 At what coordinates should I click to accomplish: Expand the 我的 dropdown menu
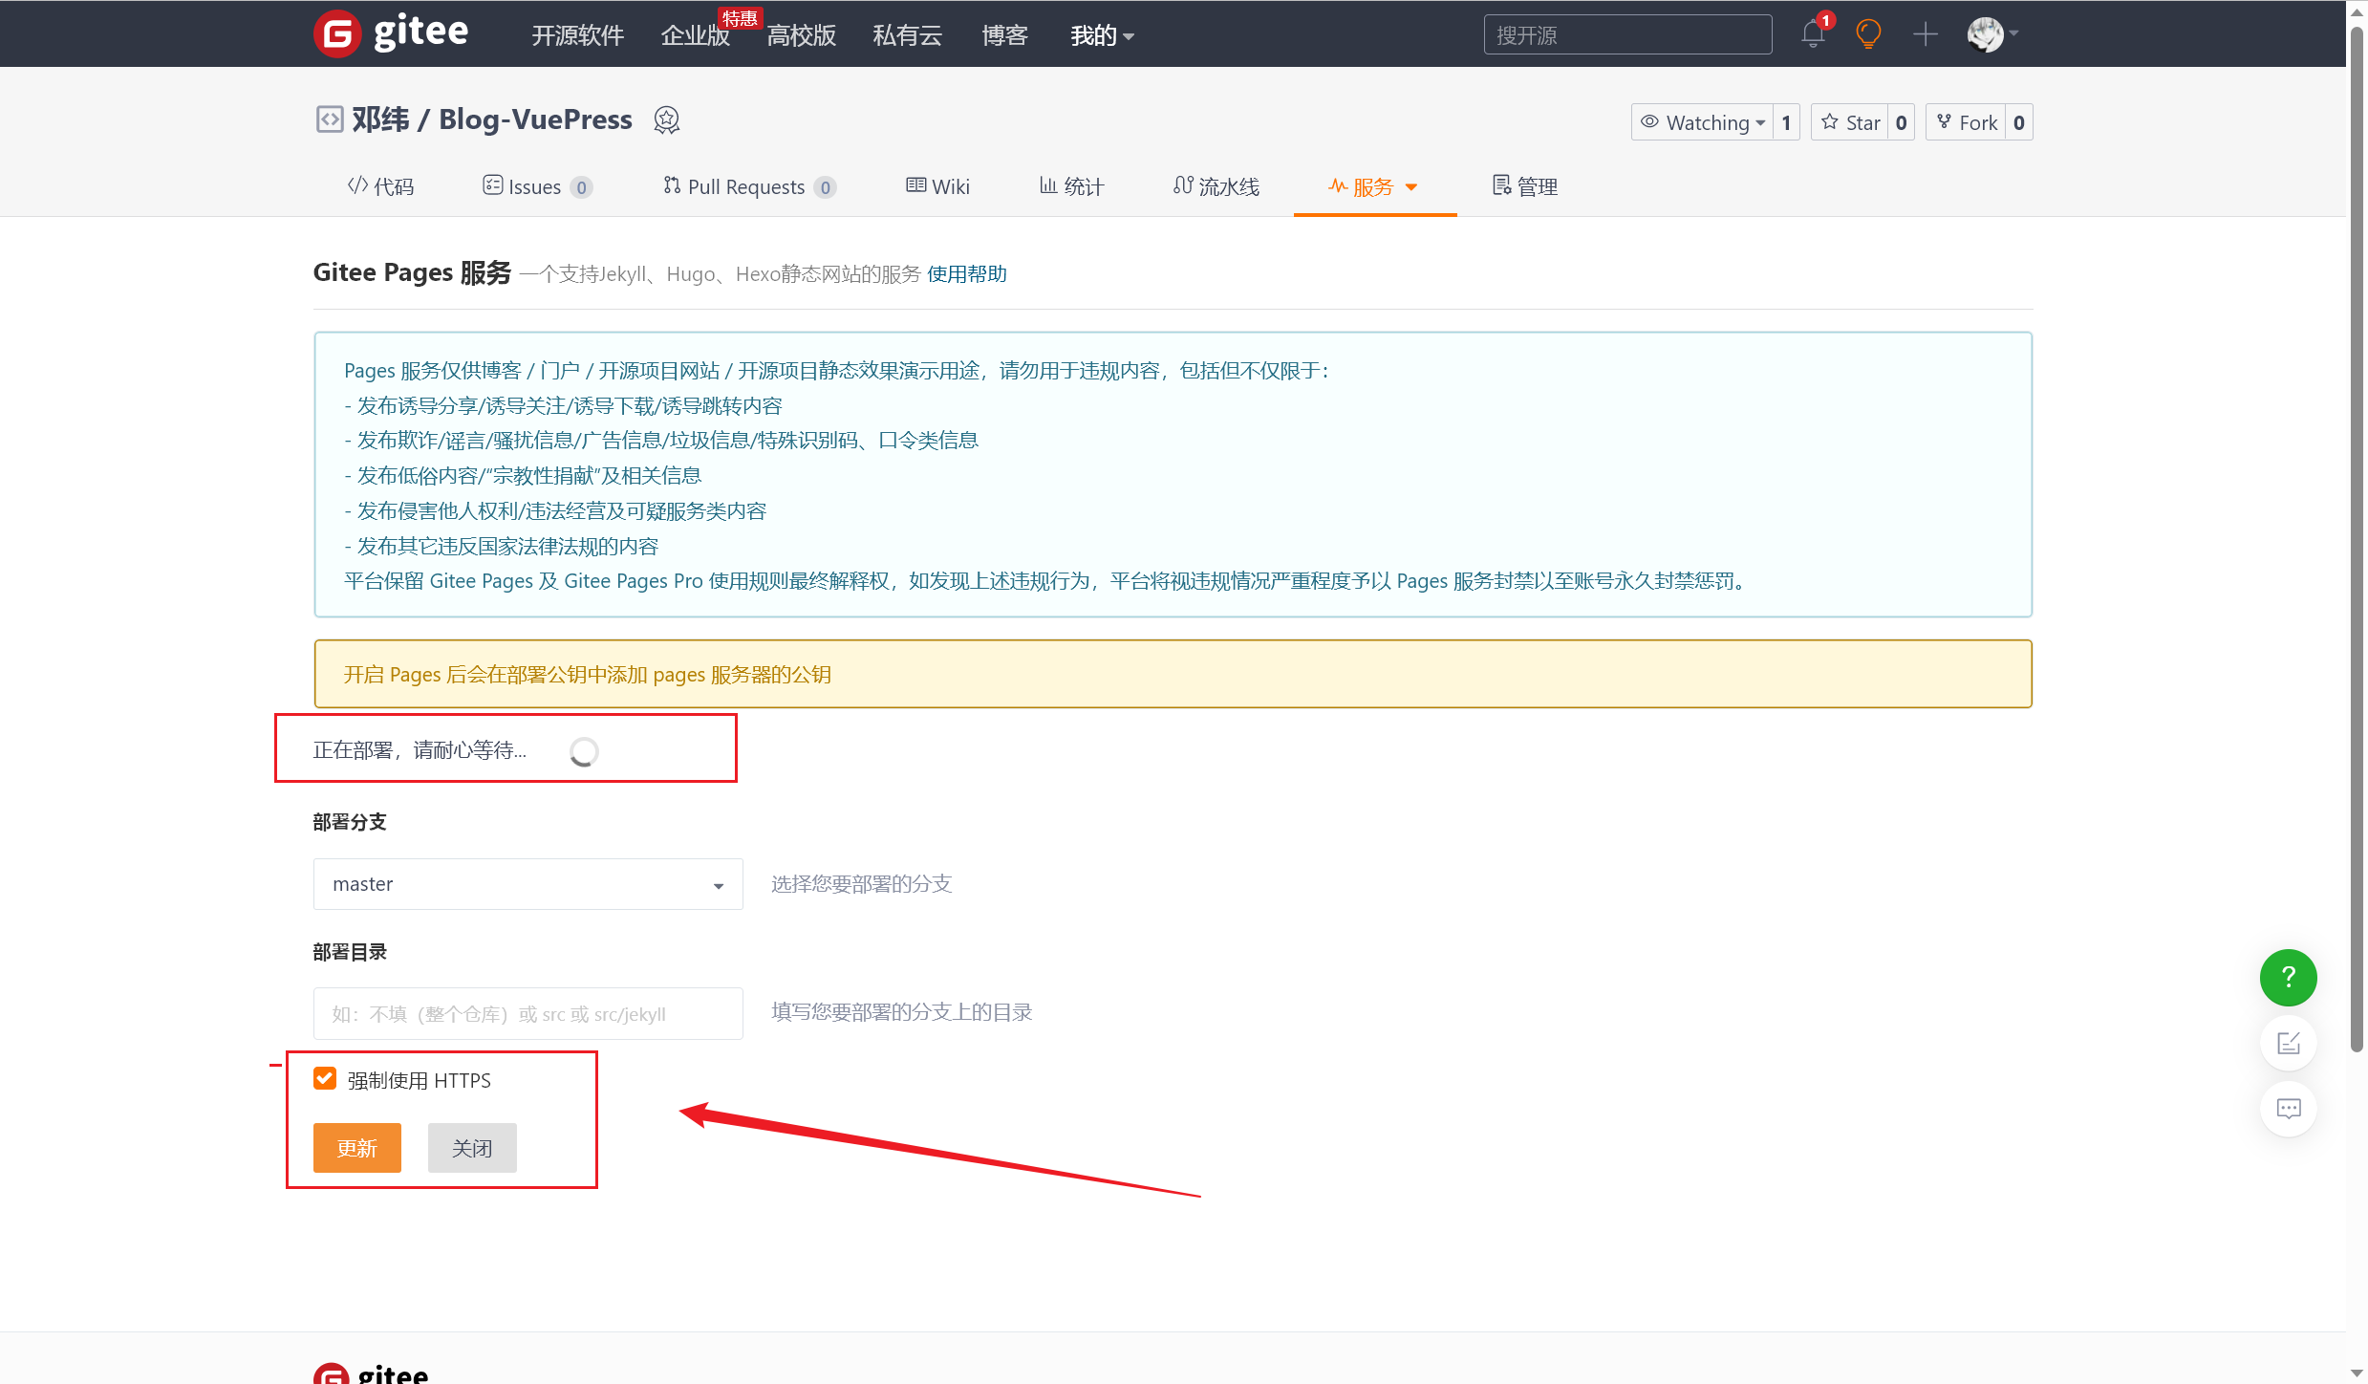click(1102, 35)
